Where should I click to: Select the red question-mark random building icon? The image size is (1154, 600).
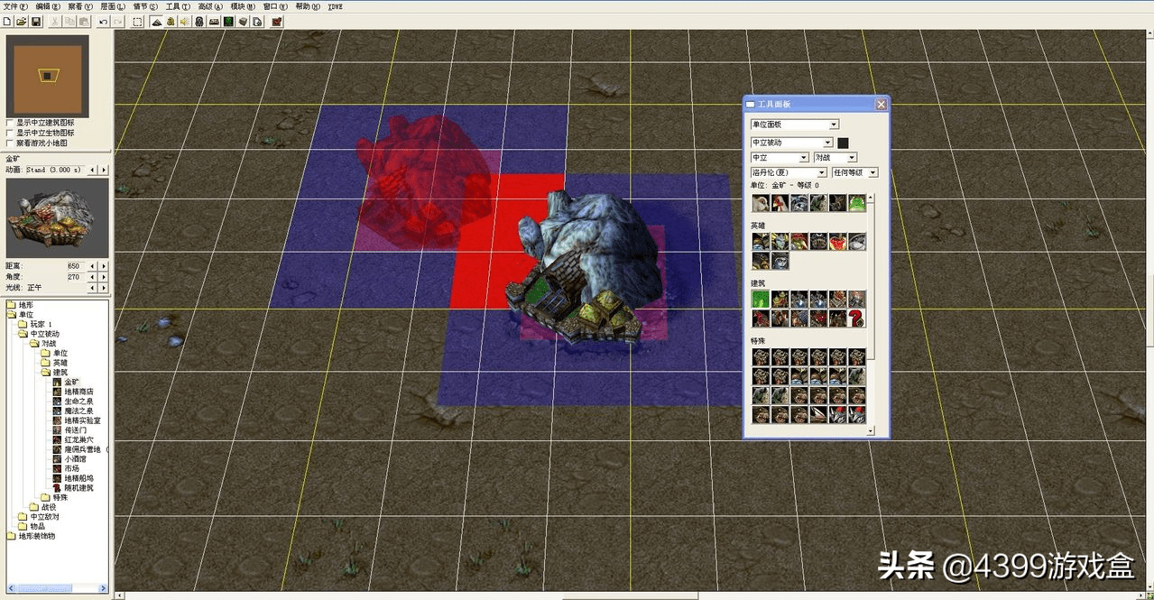pos(857,318)
